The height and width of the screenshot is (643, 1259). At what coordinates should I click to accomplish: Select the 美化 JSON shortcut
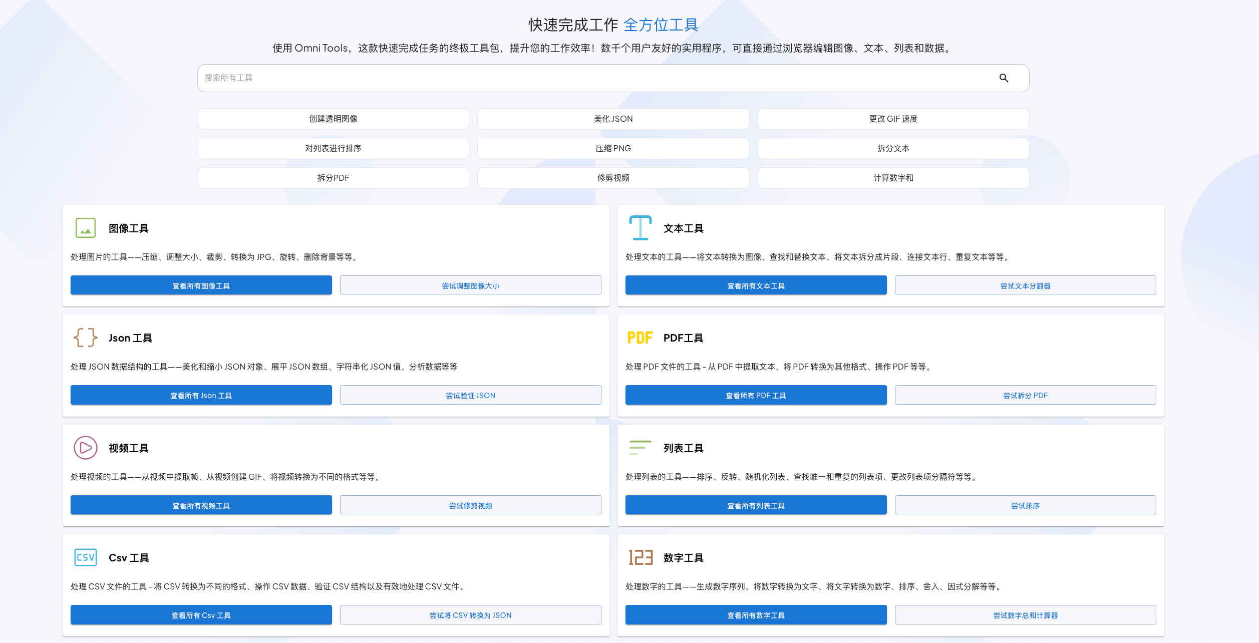click(x=613, y=119)
